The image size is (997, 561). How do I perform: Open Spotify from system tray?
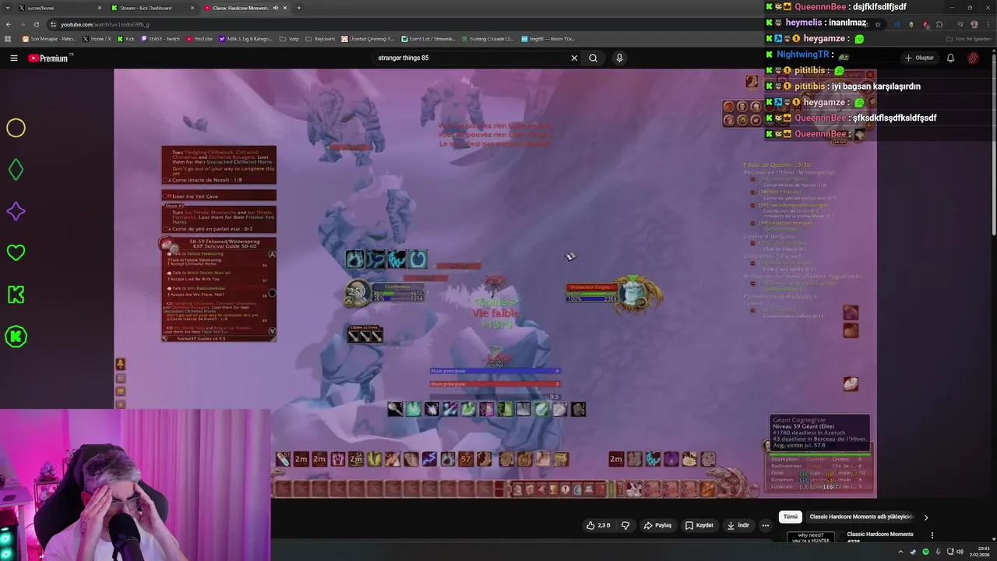coord(925,552)
